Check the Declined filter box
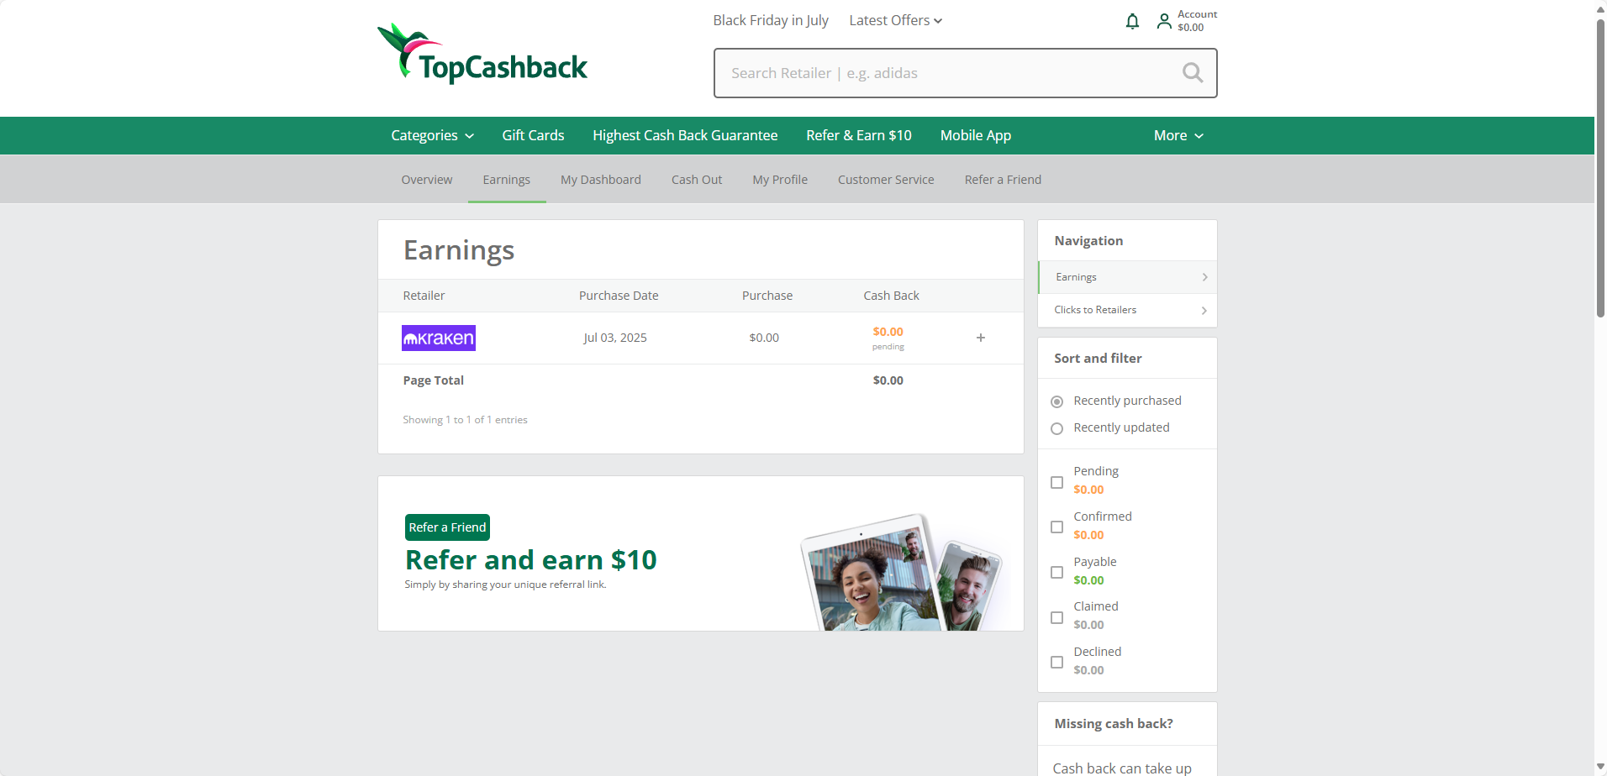The height and width of the screenshot is (776, 1607). (1056, 662)
